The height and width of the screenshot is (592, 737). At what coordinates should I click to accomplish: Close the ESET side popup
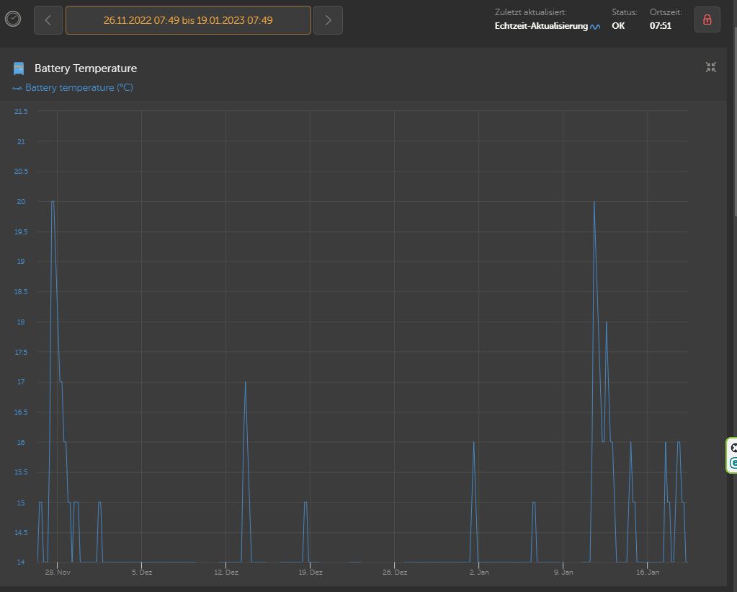coord(733,448)
